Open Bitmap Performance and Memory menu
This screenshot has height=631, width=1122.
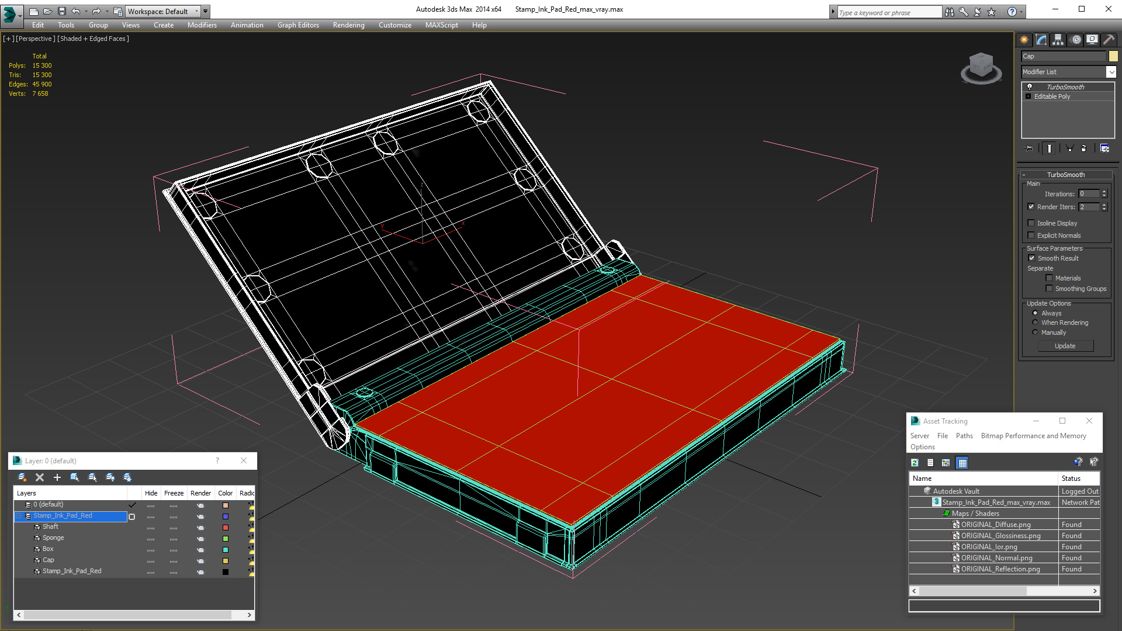pos(1033,436)
